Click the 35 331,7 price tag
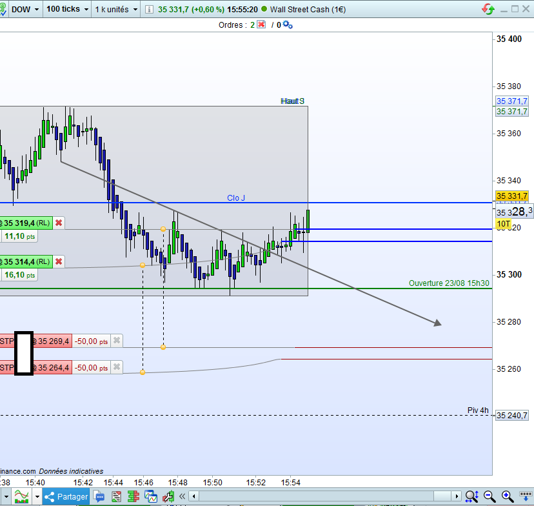This screenshot has width=534, height=506. pyautogui.click(x=511, y=196)
